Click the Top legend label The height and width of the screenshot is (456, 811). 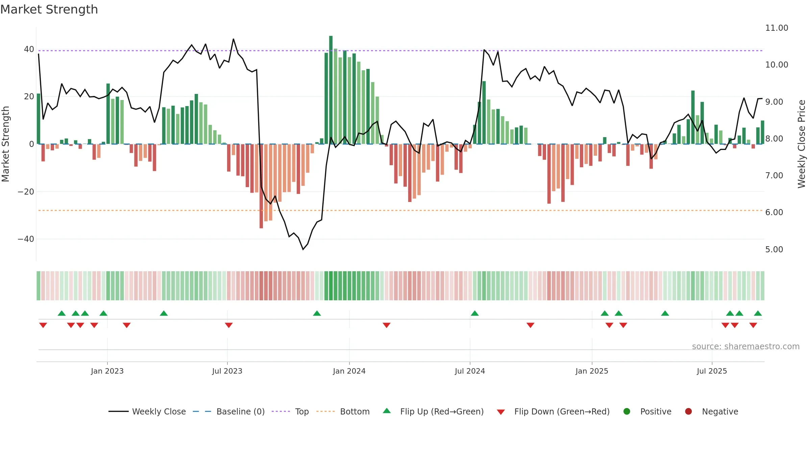point(302,411)
